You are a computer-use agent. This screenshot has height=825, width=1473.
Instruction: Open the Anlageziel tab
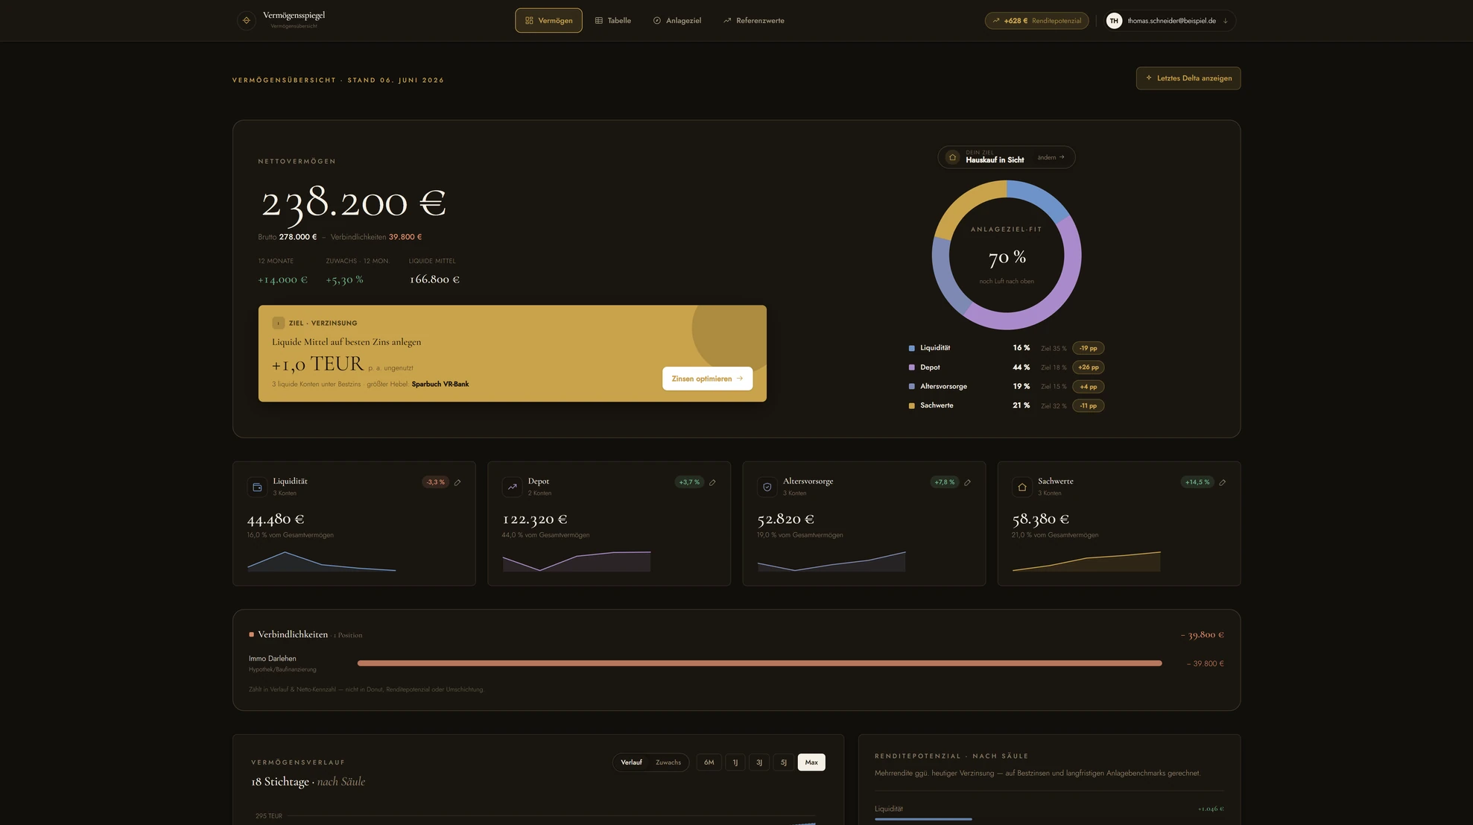pyautogui.click(x=677, y=21)
